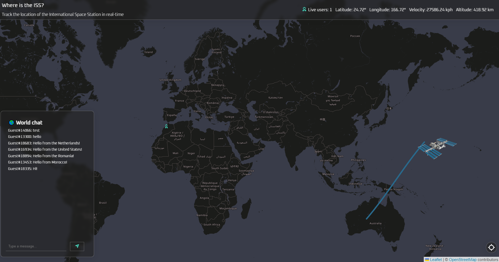The width and height of the screenshot is (499, 262).
Task: Select the Where is the ISS header
Action: [23, 5]
